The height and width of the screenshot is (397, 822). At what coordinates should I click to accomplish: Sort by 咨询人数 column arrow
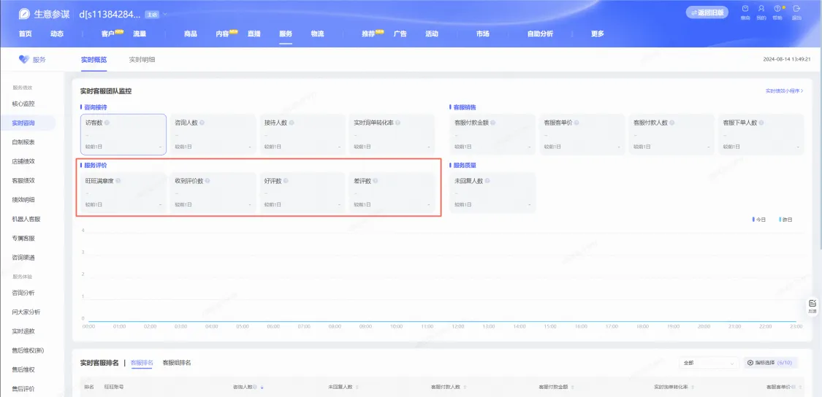[262, 387]
